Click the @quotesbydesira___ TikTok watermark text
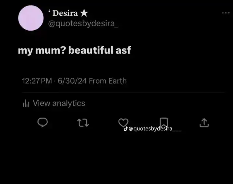Image resolution: width=233 pixels, height=184 pixels. (x=155, y=129)
